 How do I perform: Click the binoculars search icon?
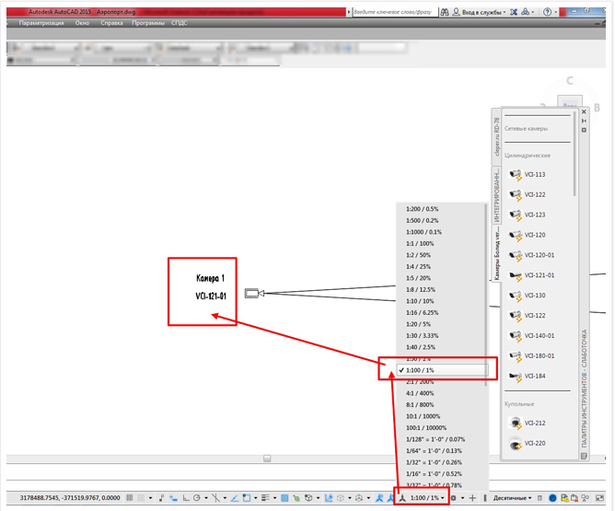tap(445, 12)
